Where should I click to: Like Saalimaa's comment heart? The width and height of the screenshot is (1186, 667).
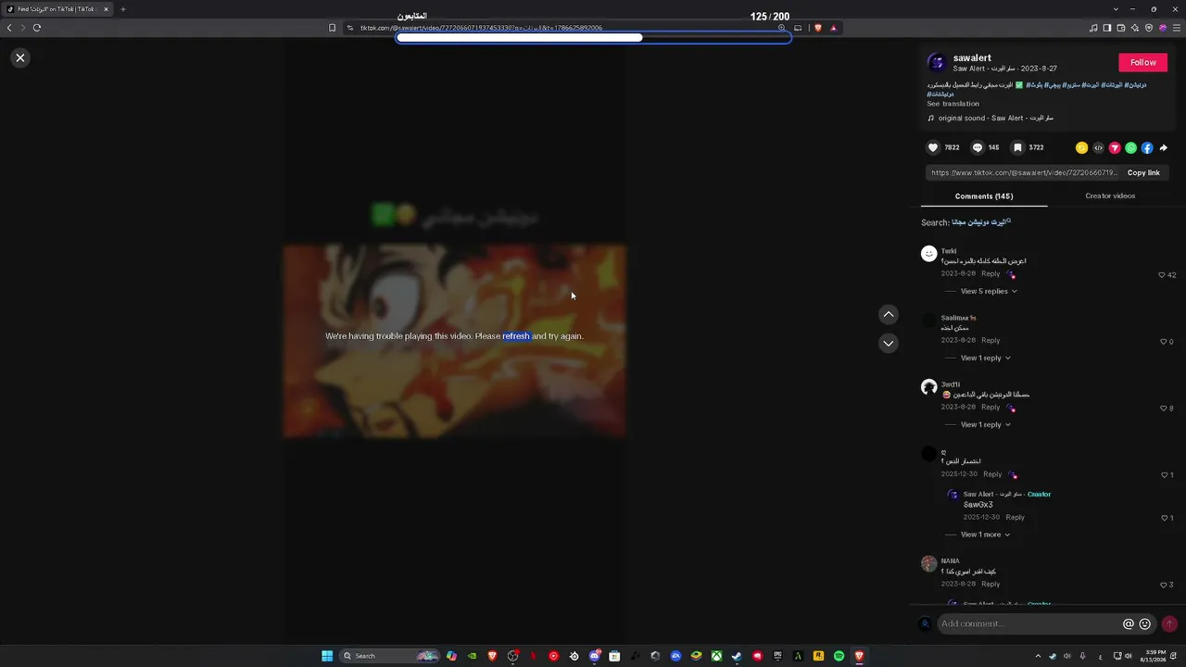tap(1164, 342)
